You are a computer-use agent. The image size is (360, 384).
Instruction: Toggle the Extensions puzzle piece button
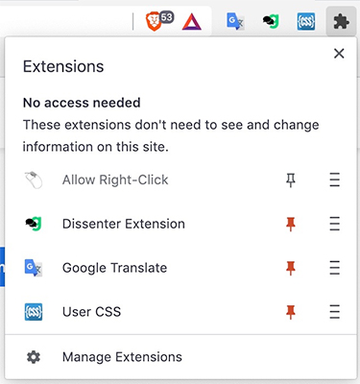pos(341,22)
